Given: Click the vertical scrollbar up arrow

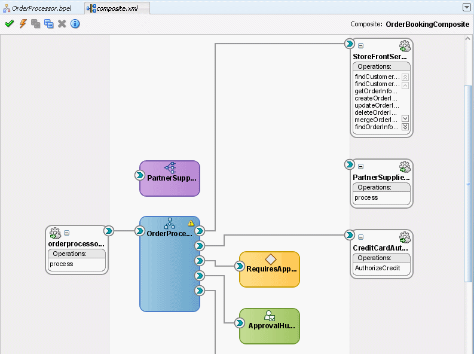Looking at the screenshot, I should pyautogui.click(x=467, y=38).
